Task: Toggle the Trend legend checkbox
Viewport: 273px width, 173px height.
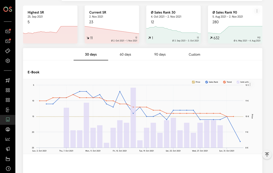Action: (x=224, y=82)
